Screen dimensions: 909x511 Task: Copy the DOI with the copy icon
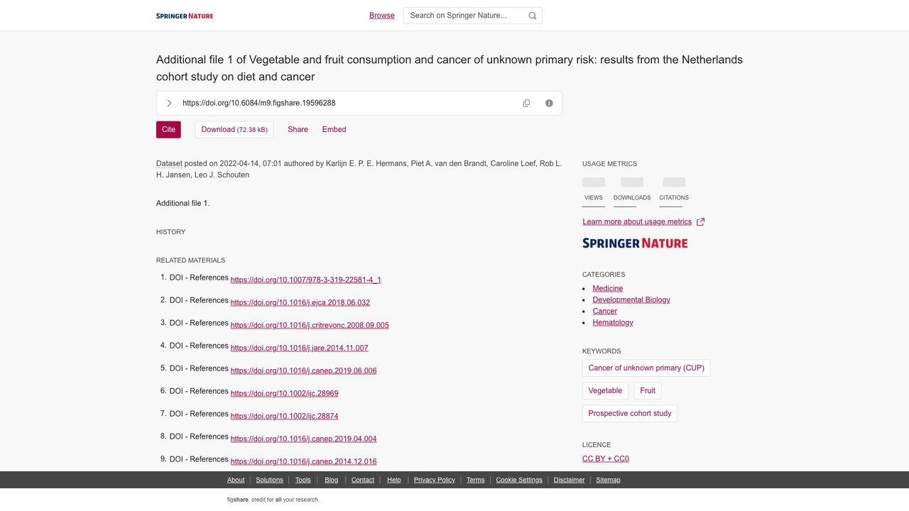click(x=526, y=103)
